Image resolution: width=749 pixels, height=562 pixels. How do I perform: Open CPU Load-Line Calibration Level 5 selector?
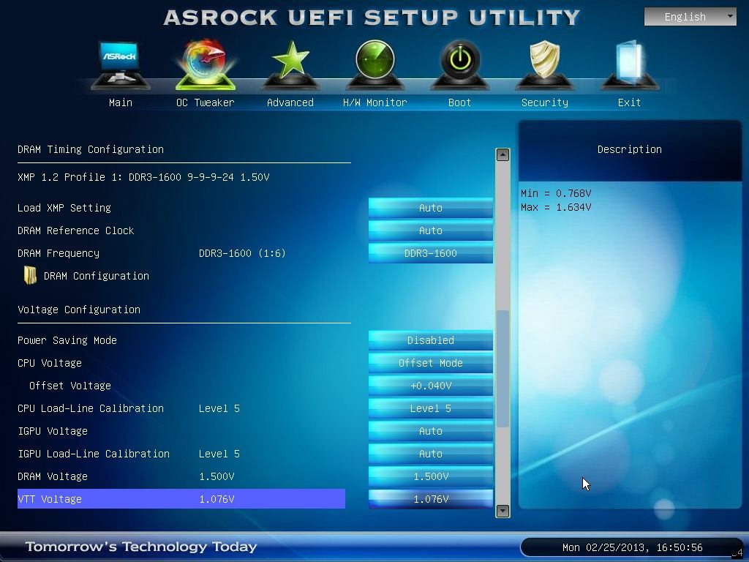pyautogui.click(x=430, y=408)
